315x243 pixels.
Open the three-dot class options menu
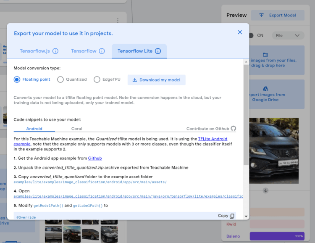(x=118, y=20)
